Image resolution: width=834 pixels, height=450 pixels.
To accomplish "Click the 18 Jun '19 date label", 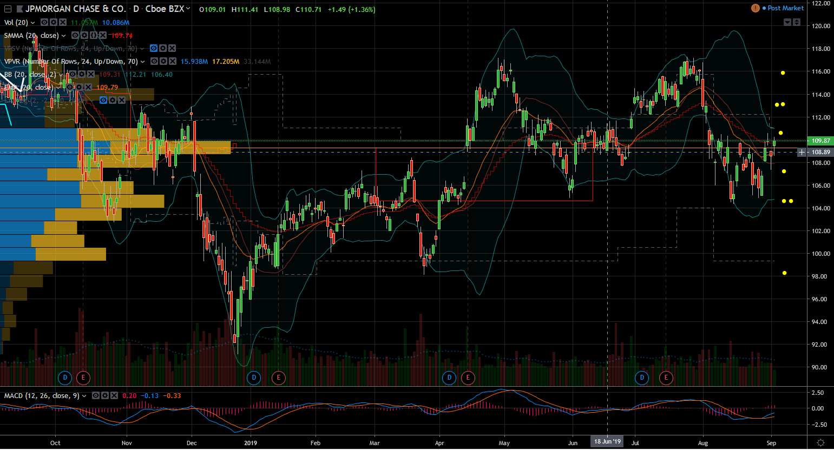I will tap(608, 442).
